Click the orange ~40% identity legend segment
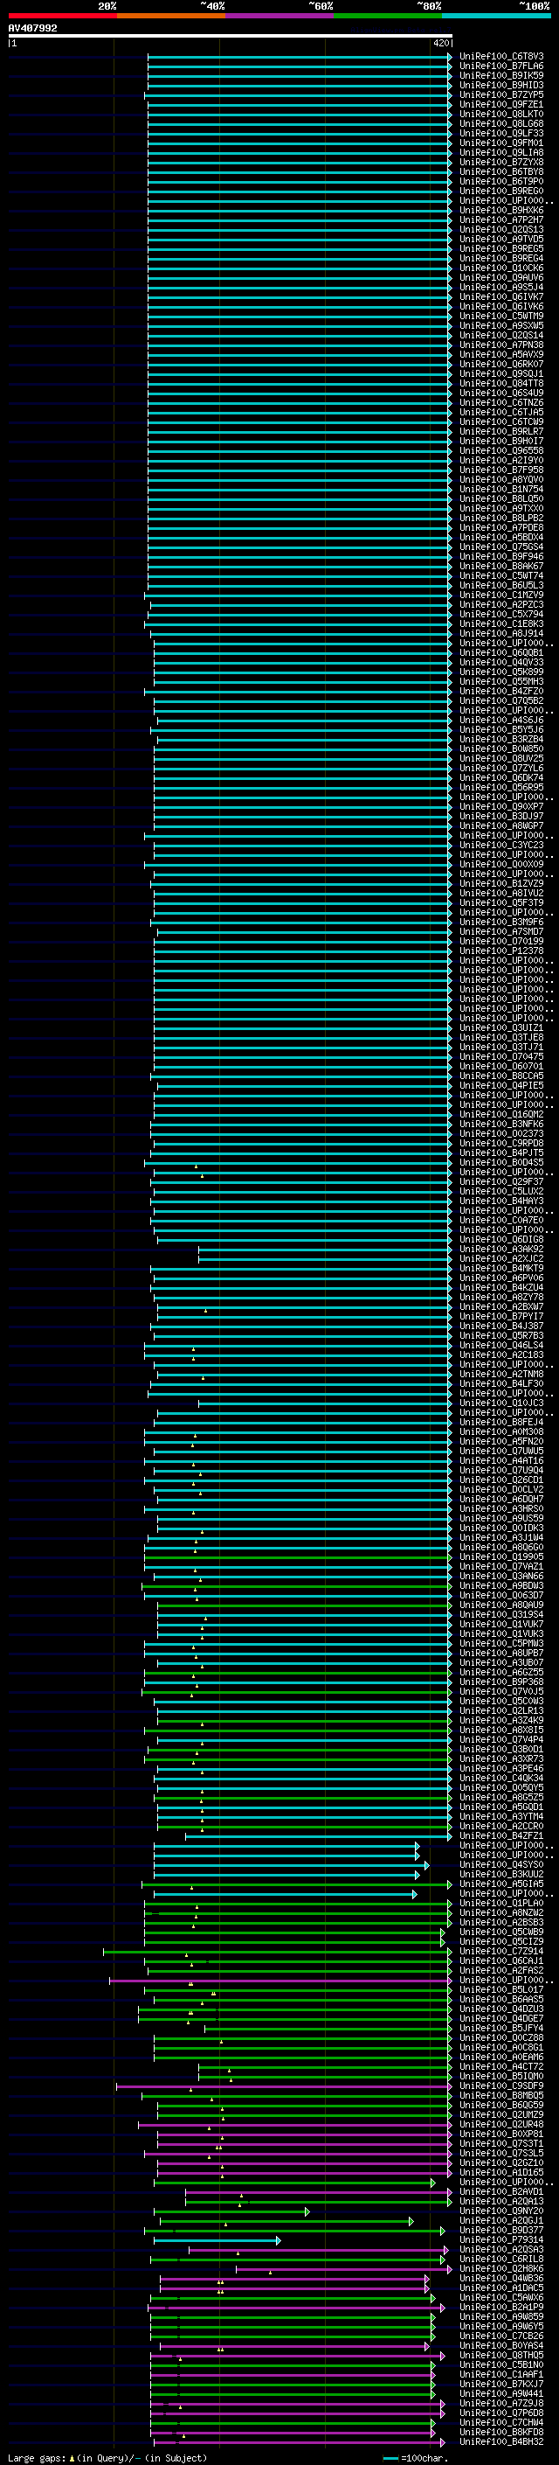The image size is (559, 2465). pyautogui.click(x=171, y=16)
